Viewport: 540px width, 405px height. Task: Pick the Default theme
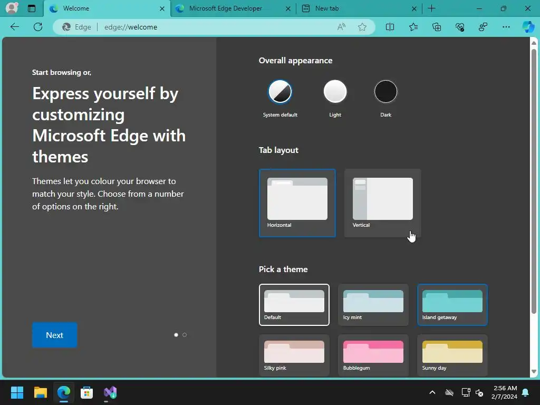point(294,305)
